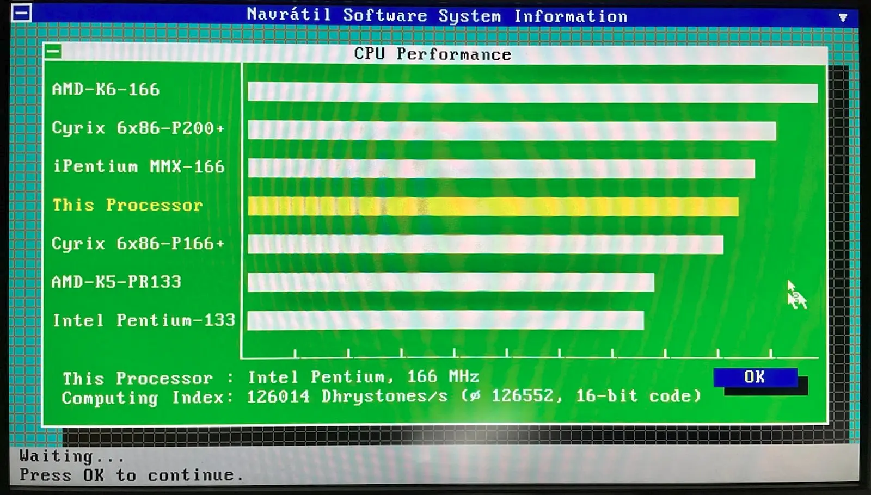Select the yellow This Processor label

pos(127,205)
